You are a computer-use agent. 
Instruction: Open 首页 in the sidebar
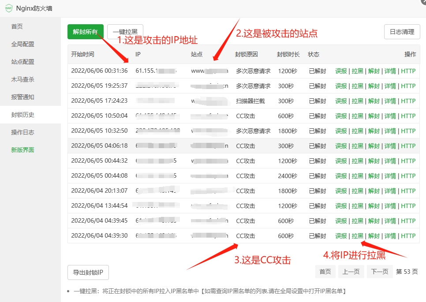pos(17,26)
